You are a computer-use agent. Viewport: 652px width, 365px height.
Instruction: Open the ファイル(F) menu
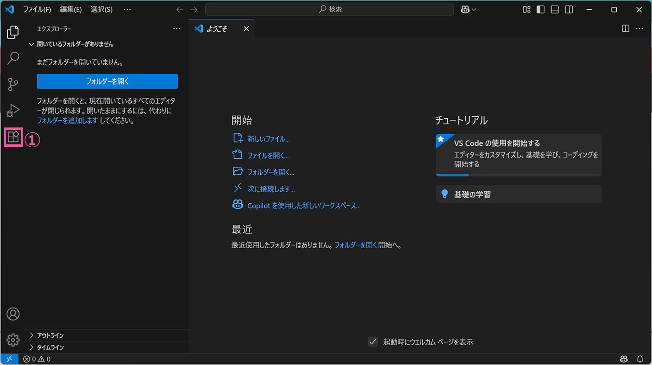pos(37,10)
